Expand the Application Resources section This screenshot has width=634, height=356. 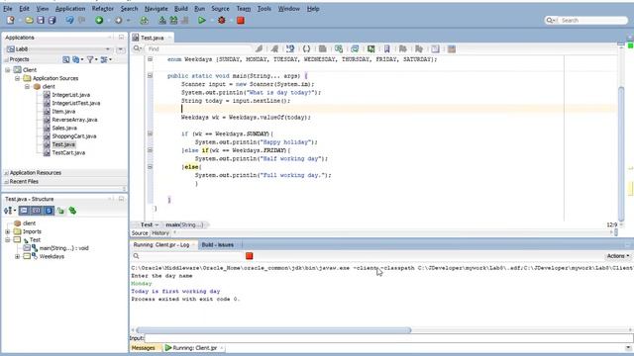(6, 173)
